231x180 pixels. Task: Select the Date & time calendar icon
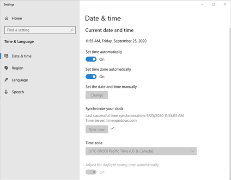point(6,56)
